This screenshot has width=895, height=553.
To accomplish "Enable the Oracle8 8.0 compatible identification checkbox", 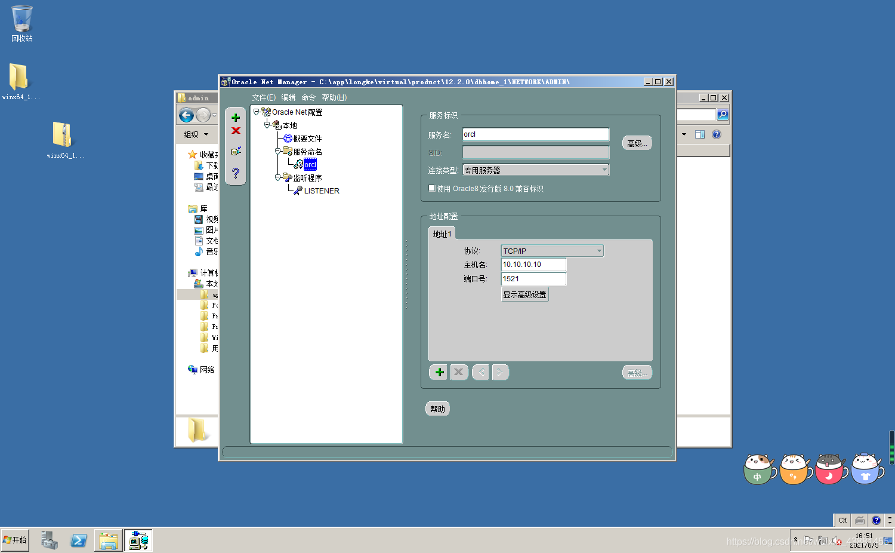I will pyautogui.click(x=432, y=188).
